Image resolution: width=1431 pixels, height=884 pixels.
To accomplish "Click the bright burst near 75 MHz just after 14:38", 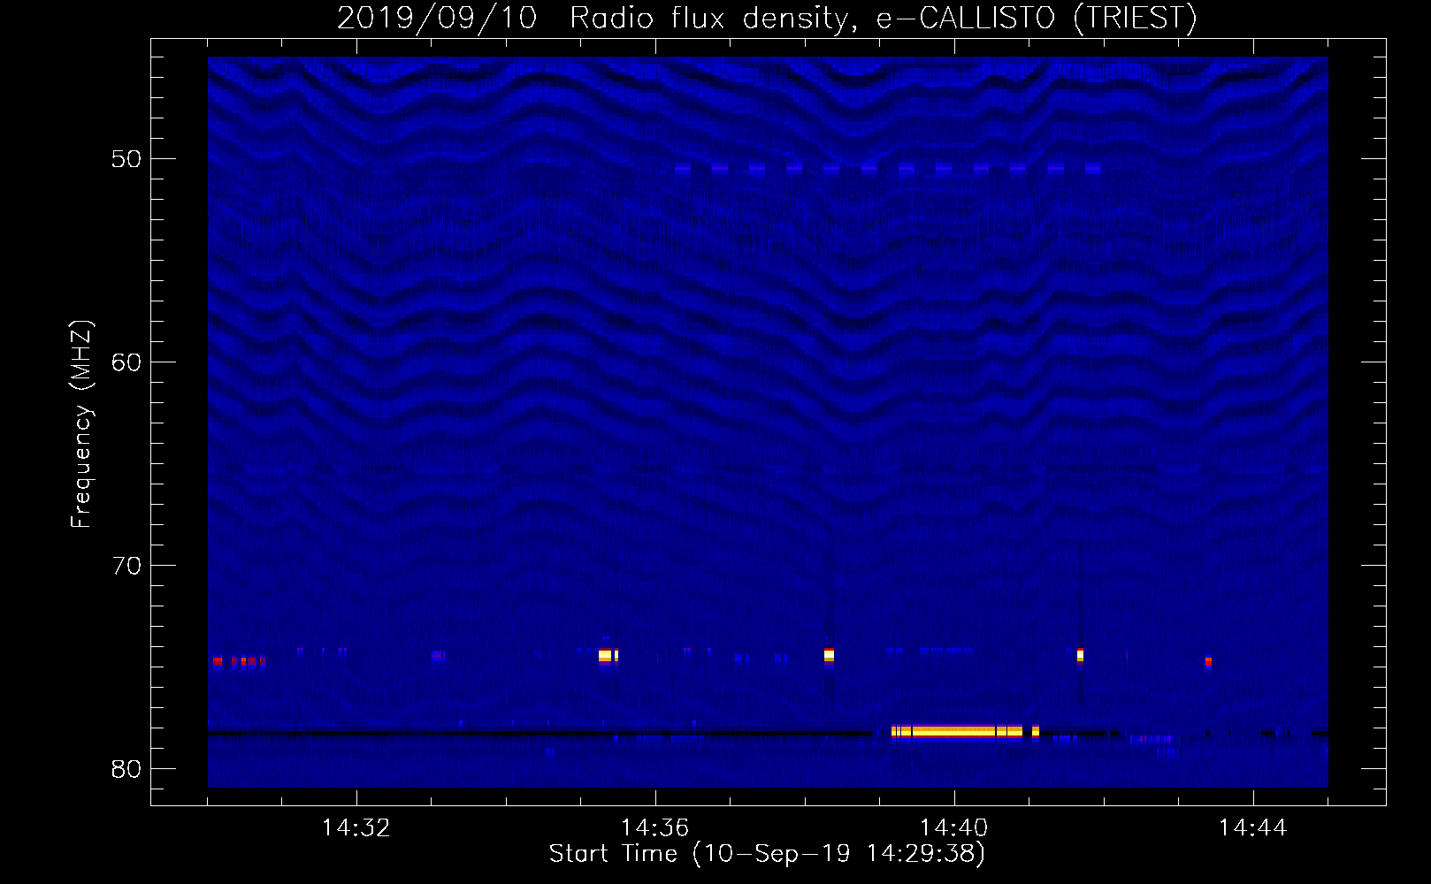I will 829,655.
